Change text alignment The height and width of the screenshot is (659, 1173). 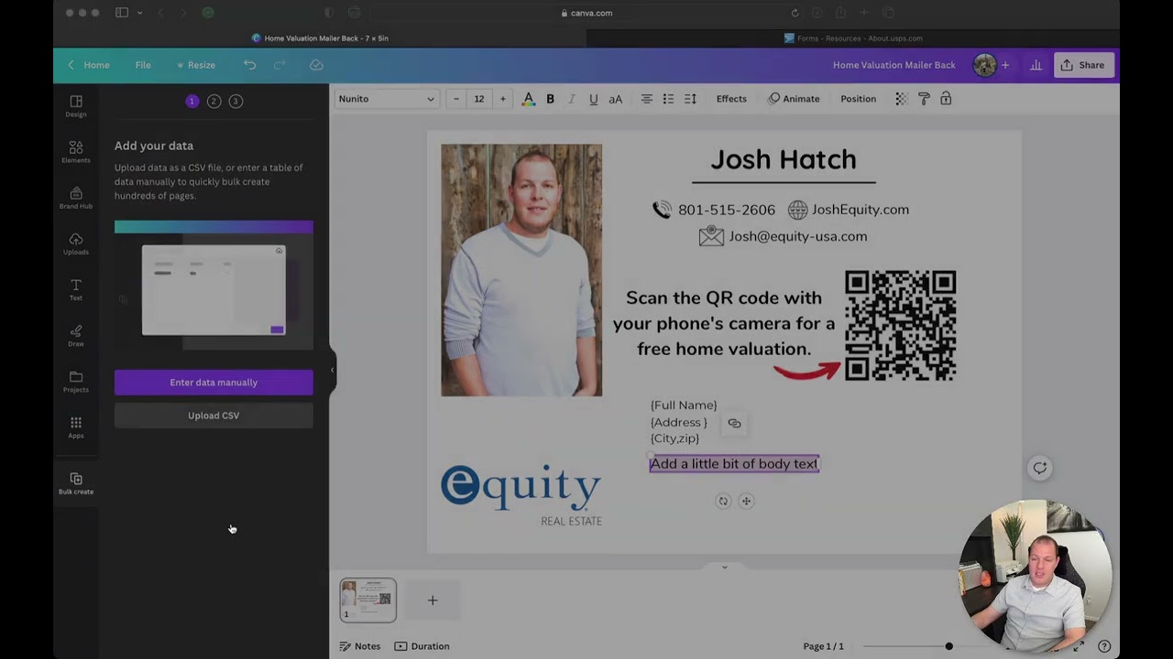click(x=646, y=99)
